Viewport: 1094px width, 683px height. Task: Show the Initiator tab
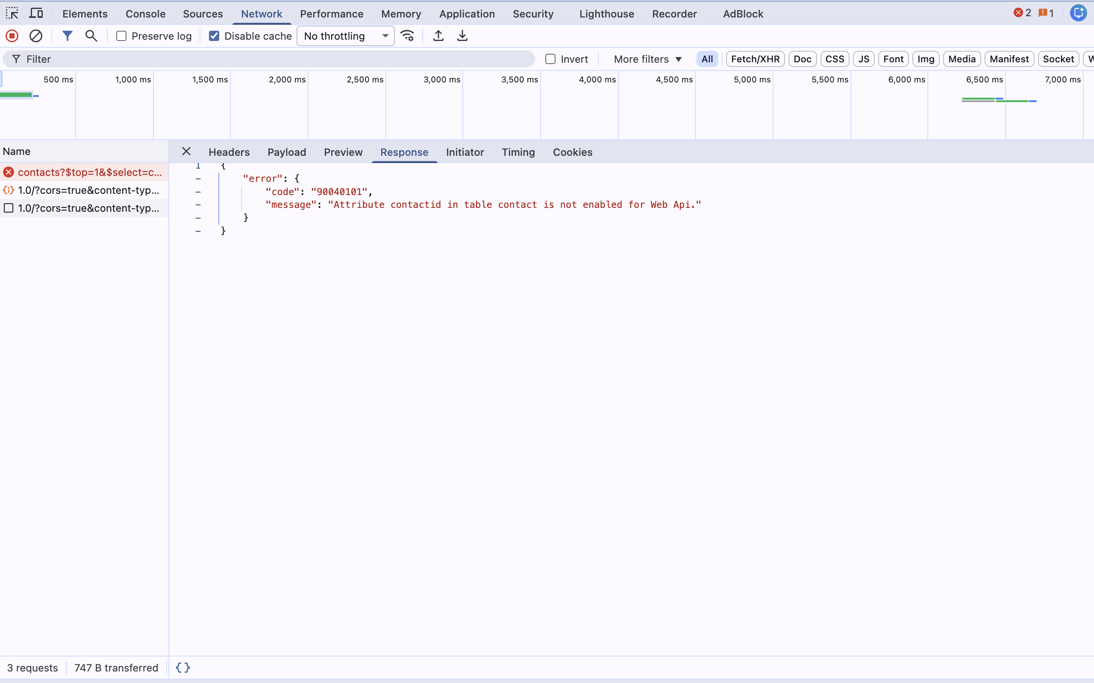coord(465,152)
